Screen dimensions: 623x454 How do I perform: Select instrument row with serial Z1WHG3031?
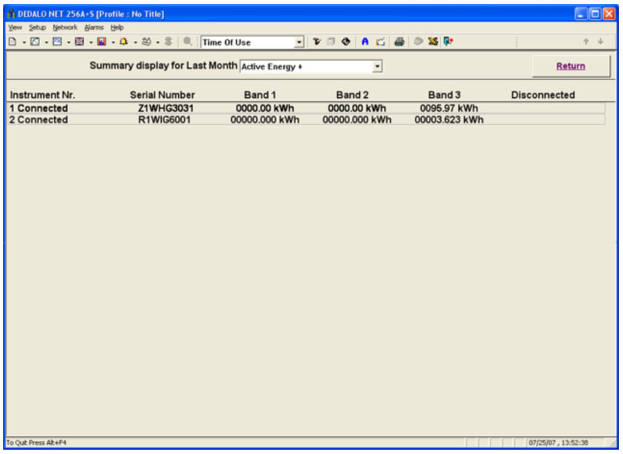tap(166, 108)
